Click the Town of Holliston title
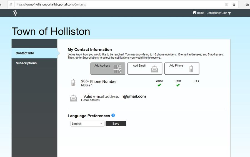 [x=51, y=31]
